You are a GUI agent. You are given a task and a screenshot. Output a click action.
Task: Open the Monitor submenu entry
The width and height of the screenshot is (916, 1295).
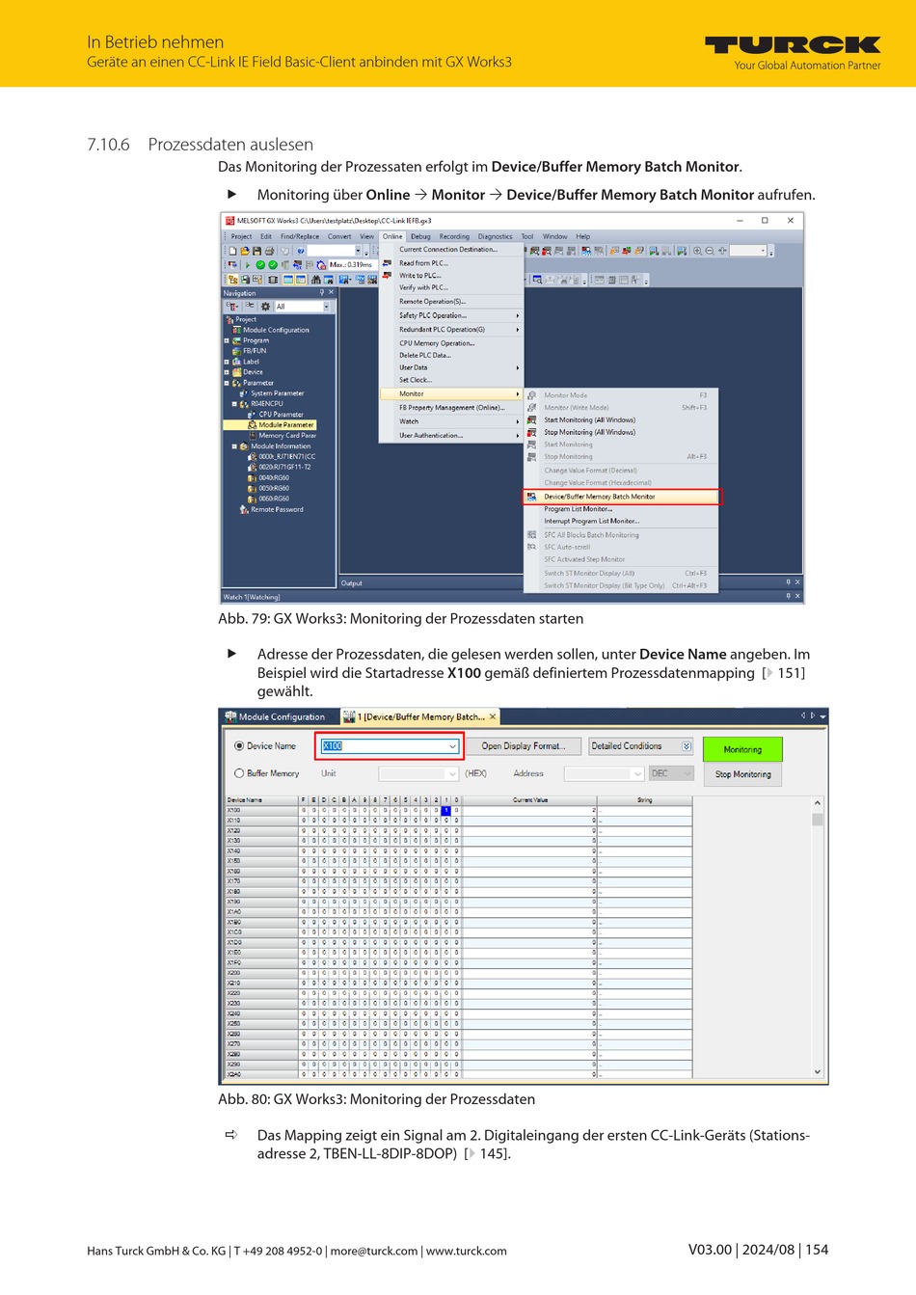pos(451,393)
